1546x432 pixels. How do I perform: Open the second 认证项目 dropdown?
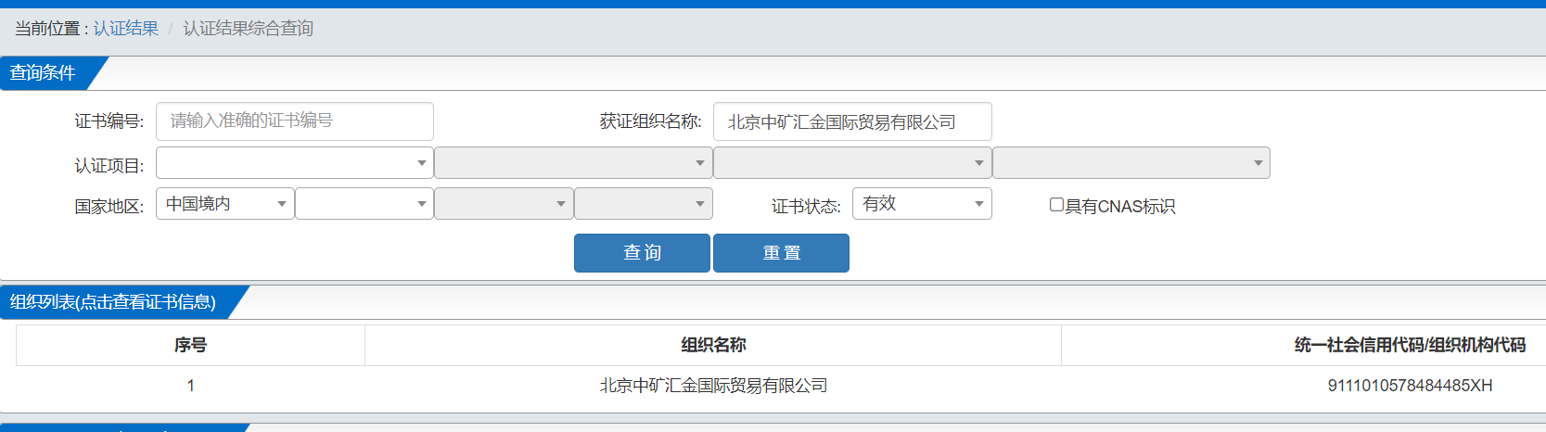pyautogui.click(x=573, y=163)
